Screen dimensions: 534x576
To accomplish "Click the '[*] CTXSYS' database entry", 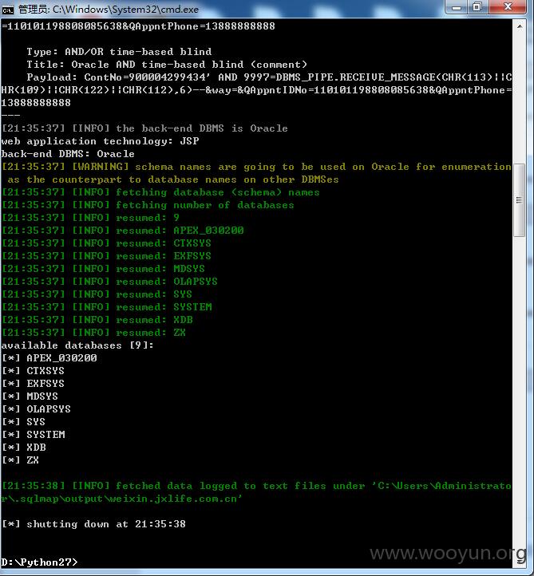I will click(x=33, y=371).
